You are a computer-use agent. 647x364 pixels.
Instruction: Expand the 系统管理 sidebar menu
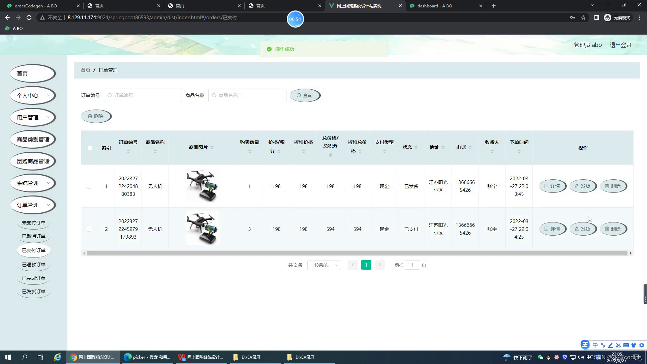click(33, 183)
